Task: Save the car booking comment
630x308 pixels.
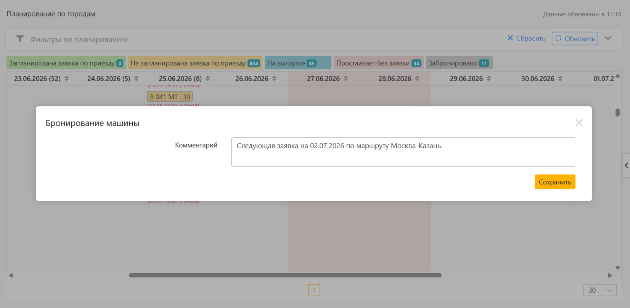Action: (x=555, y=182)
